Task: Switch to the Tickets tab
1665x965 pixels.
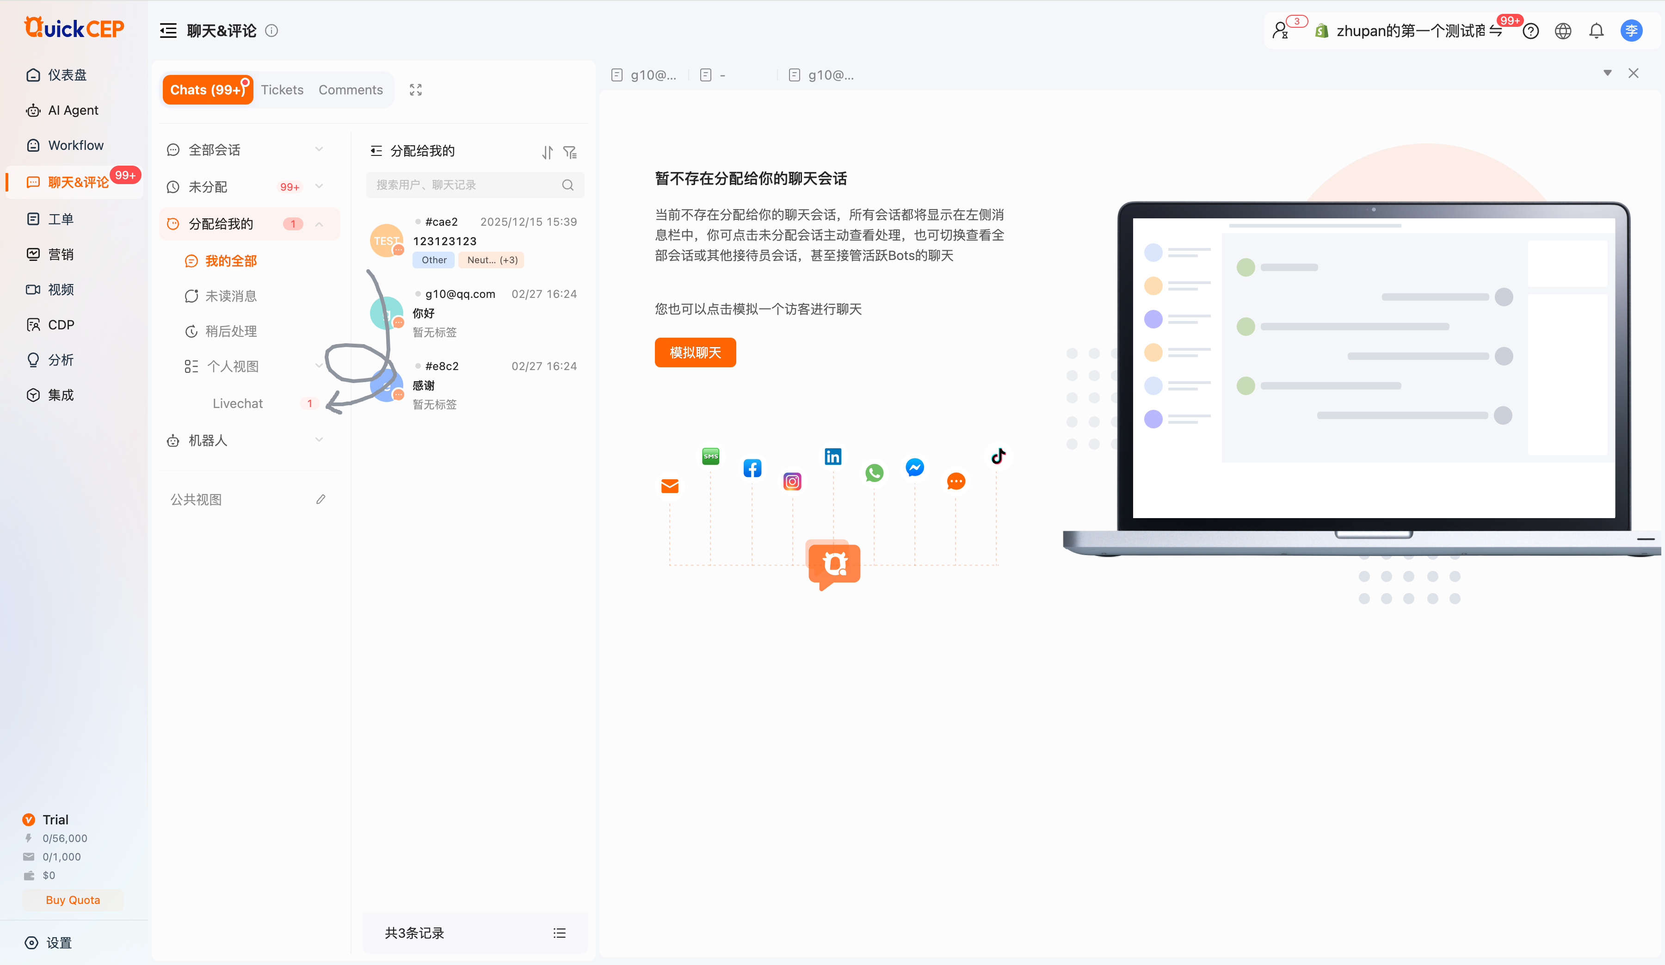Action: pyautogui.click(x=282, y=90)
